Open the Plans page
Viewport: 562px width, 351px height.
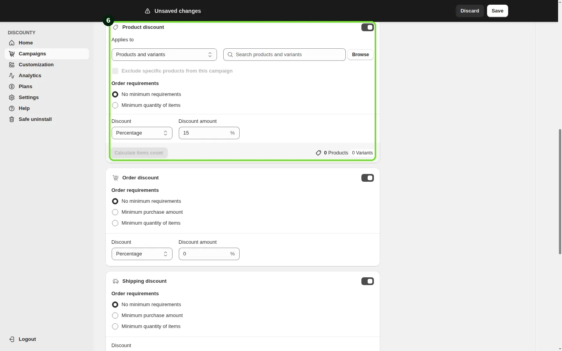(x=47, y=87)
